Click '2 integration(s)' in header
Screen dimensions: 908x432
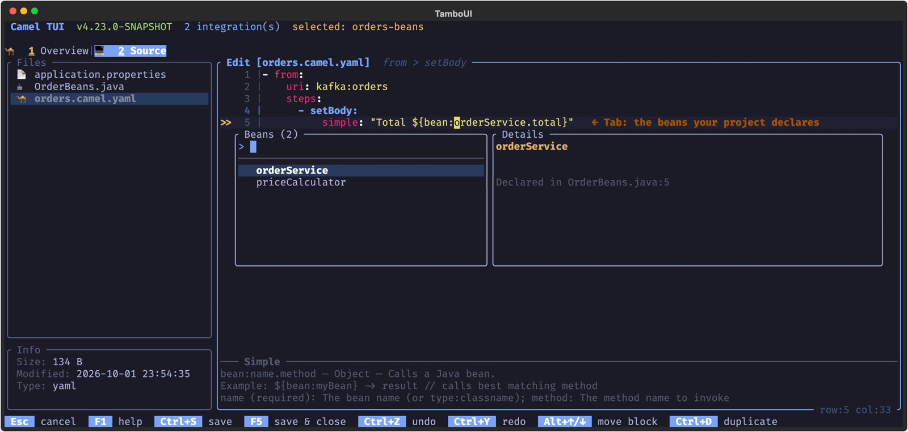(x=232, y=27)
